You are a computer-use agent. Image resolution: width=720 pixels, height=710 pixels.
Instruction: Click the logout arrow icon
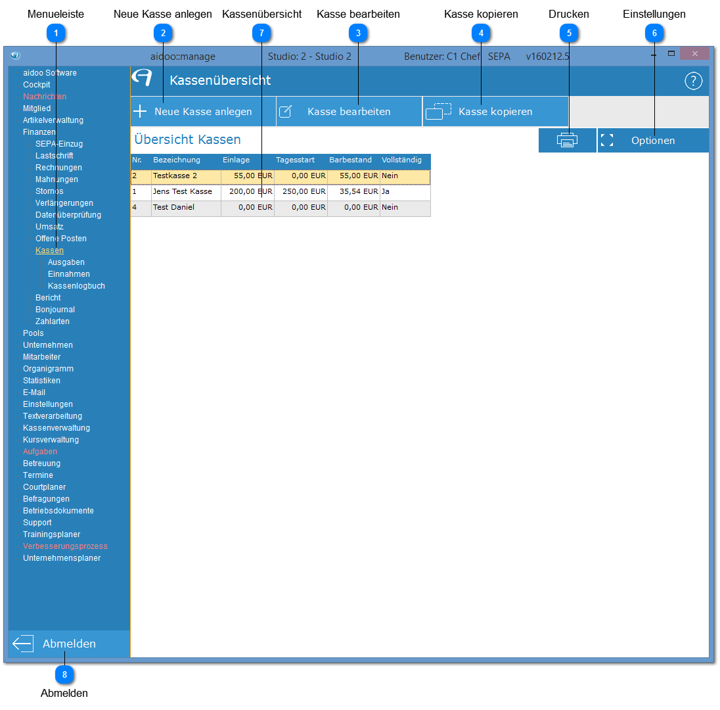[23, 644]
